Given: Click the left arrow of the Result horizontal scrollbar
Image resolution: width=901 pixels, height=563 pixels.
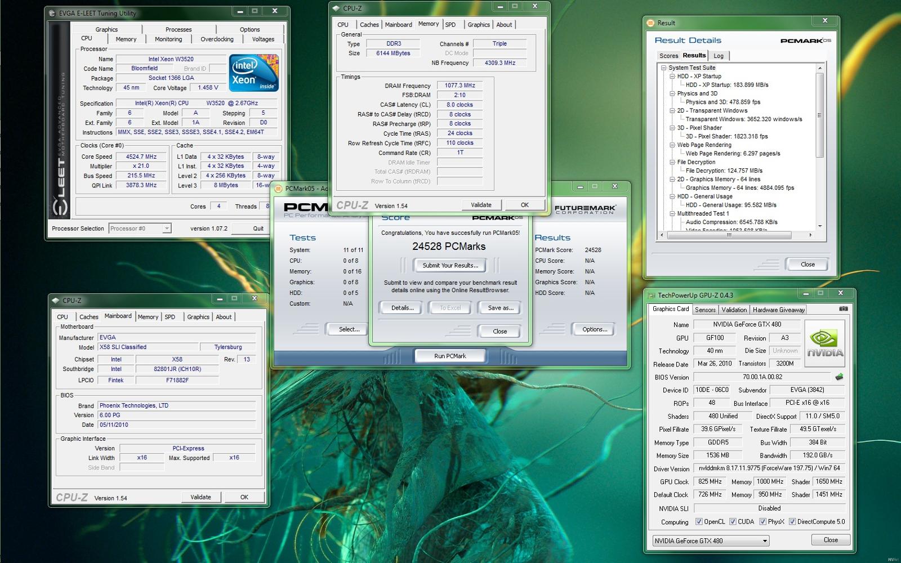Looking at the screenshot, I should 662,235.
